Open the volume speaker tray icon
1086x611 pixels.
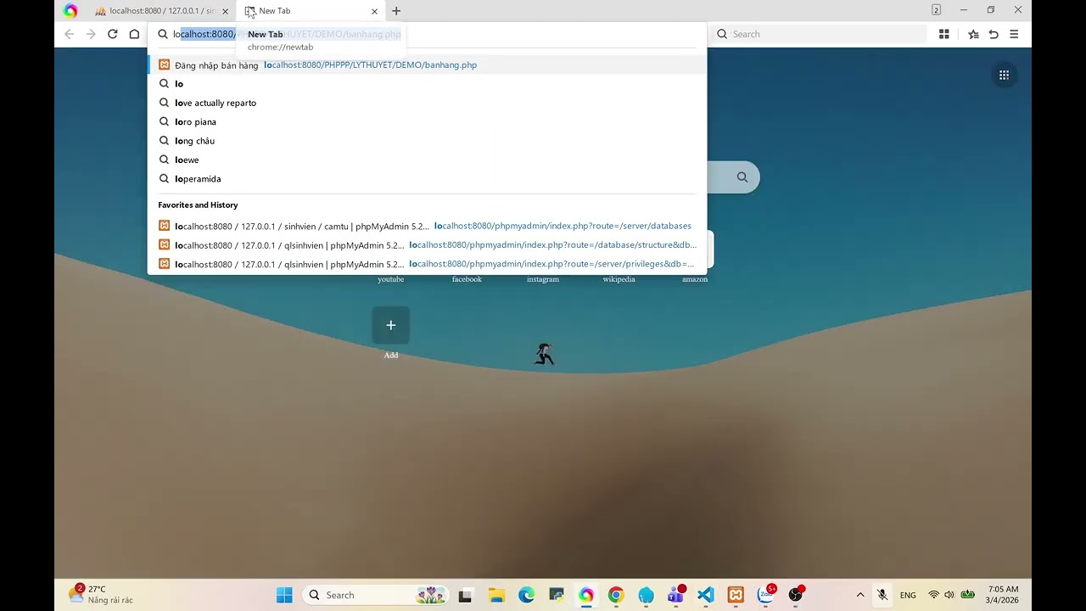pos(949,595)
